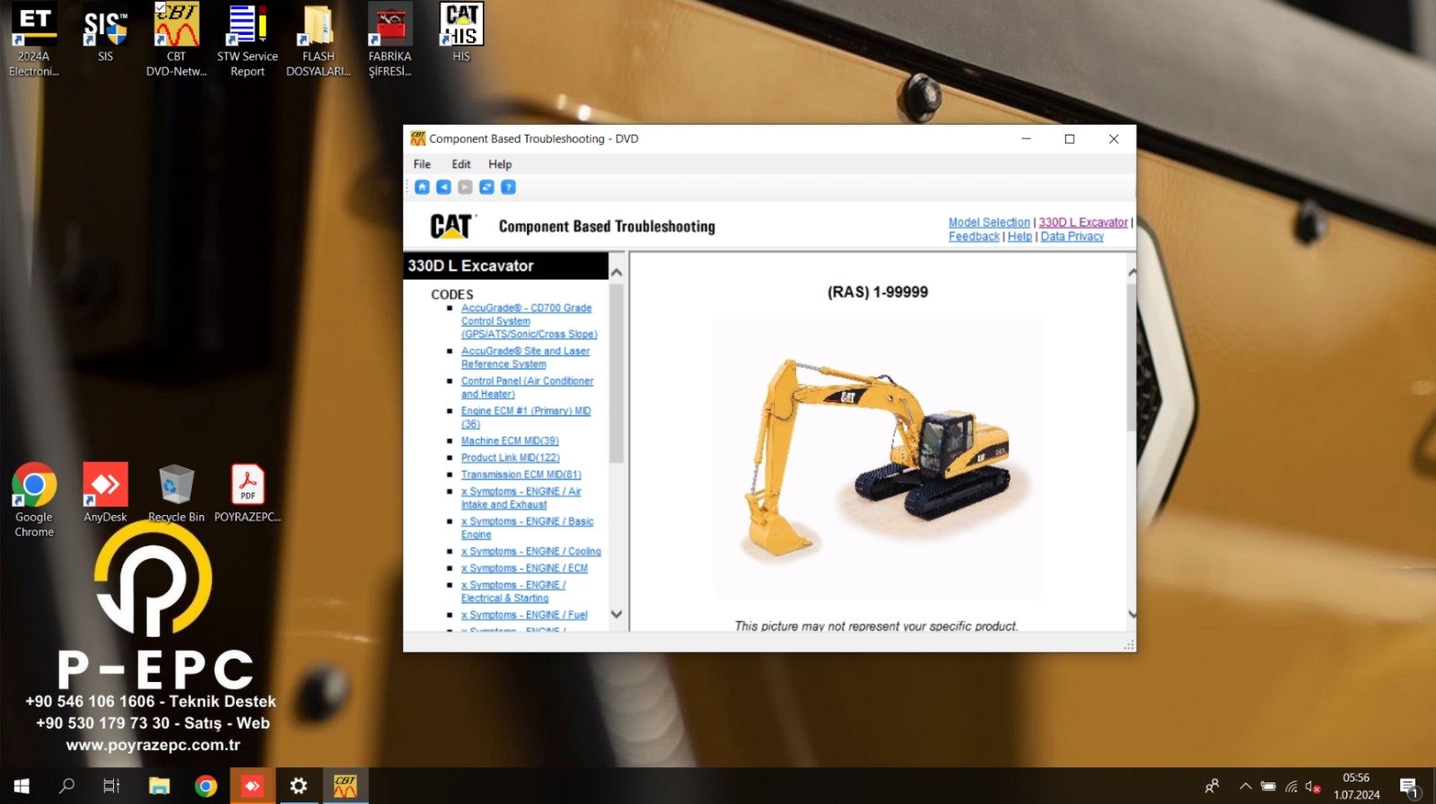Viewport: 1436px width, 804px height.
Task: Click the Back arrow toolbar icon
Action: (x=443, y=187)
